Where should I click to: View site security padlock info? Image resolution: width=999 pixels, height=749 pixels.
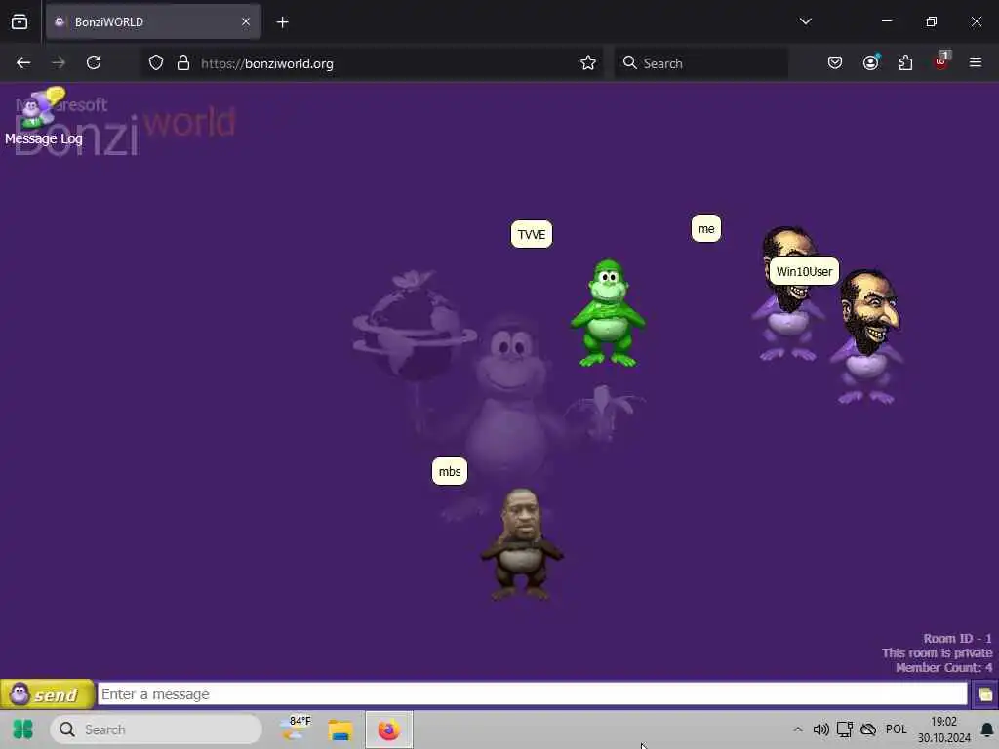(183, 62)
